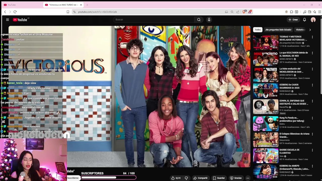Click the NauterPlay channel name

[284, 107]
